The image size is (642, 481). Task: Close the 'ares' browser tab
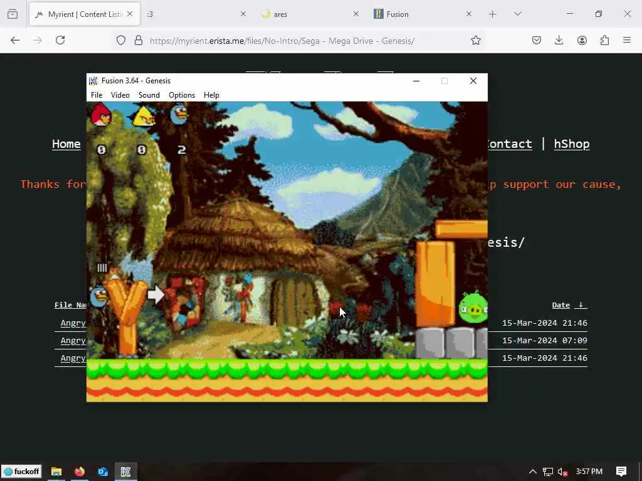coord(356,14)
